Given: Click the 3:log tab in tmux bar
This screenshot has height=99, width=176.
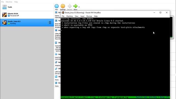Looking at the screenshot, I should [93, 97].
